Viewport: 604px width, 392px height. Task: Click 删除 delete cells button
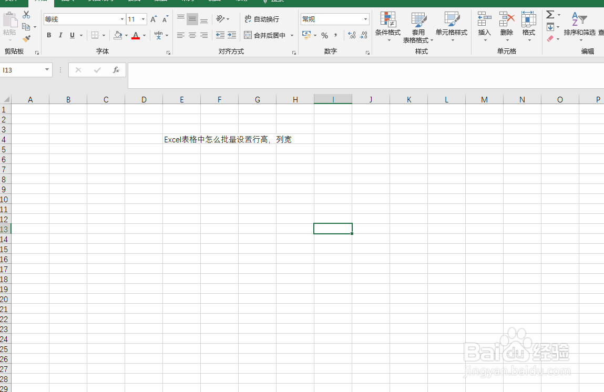pos(507,26)
